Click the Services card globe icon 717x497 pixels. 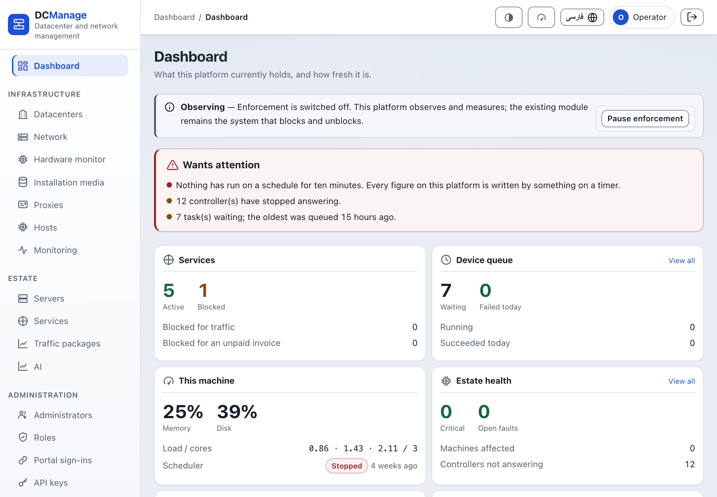pyautogui.click(x=169, y=260)
